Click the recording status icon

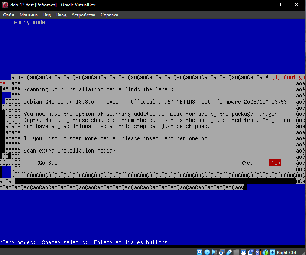pyautogui.click(x=250, y=252)
